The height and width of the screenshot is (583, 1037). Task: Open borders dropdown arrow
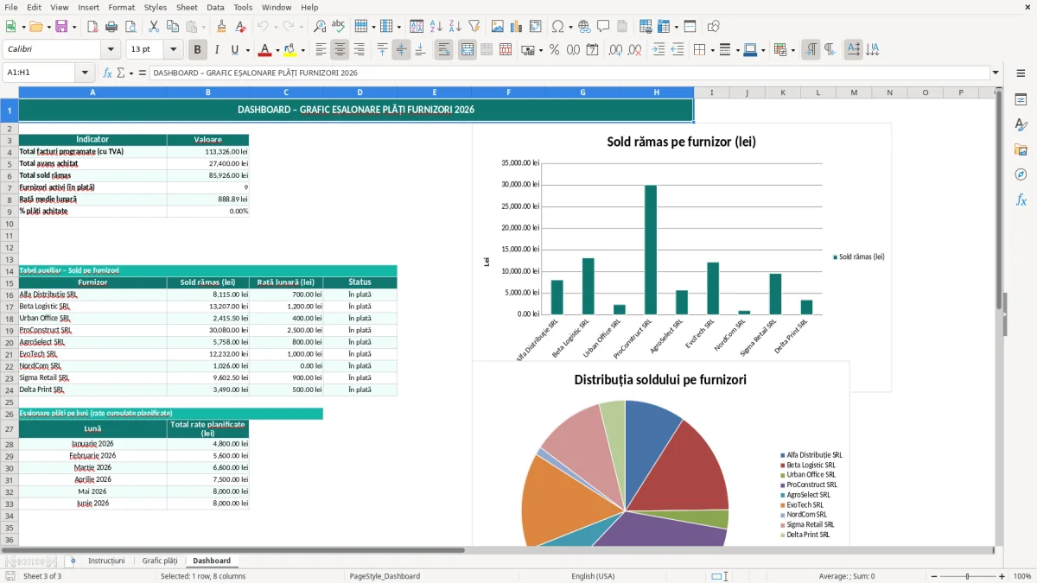pyautogui.click(x=714, y=50)
